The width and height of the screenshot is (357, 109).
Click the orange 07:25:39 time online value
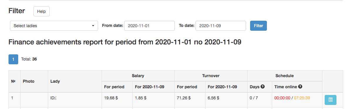302,98
